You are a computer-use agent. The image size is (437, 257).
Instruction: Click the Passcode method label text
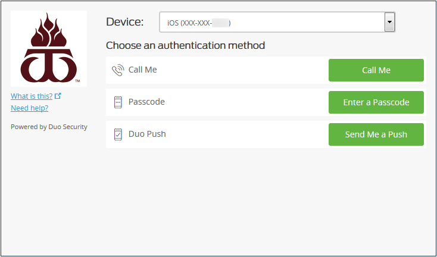click(x=146, y=102)
